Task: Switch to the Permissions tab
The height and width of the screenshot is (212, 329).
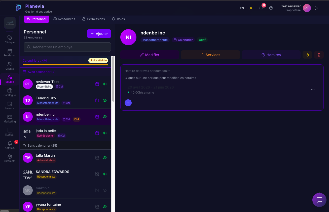Action: click(x=93, y=19)
